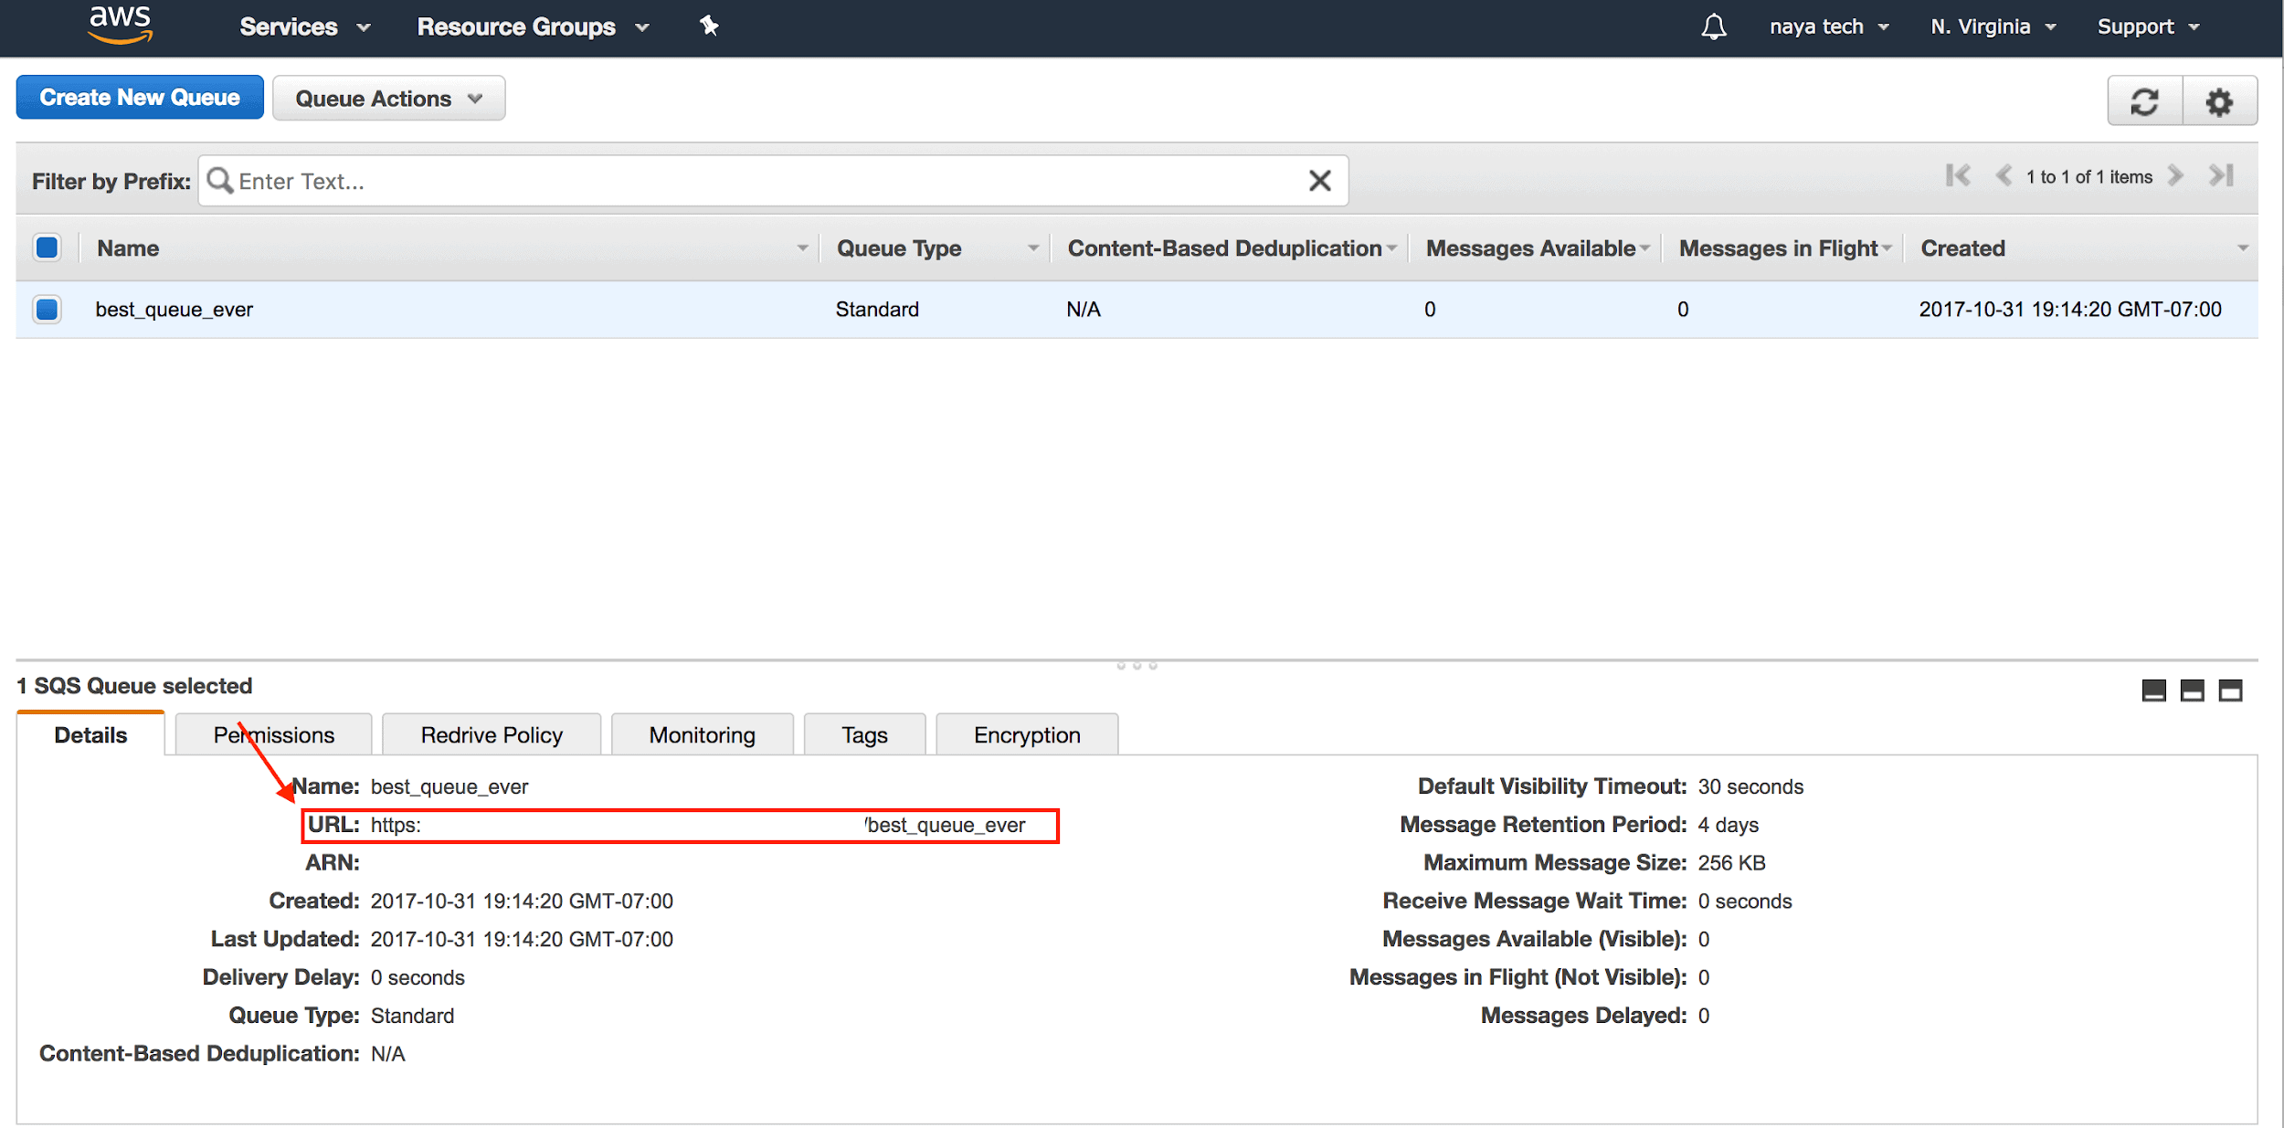Viewport: 2284px width, 1128px height.
Task: Open the naya tech account menu
Action: (x=1829, y=26)
